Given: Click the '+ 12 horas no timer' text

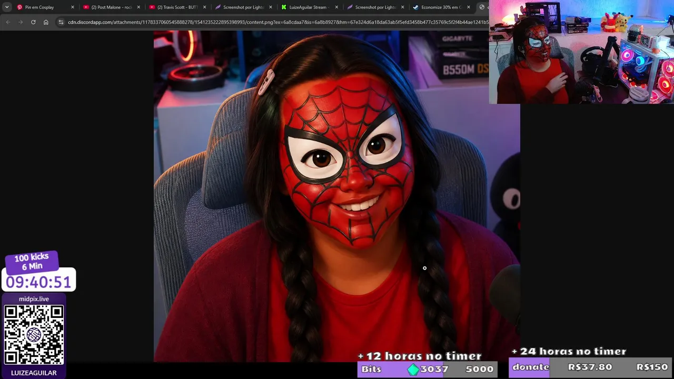Looking at the screenshot, I should tap(420, 356).
